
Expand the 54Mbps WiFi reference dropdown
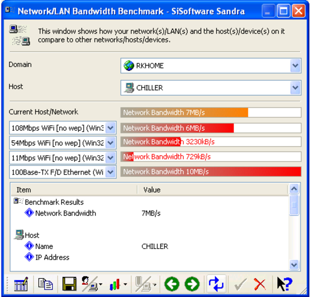110,143
